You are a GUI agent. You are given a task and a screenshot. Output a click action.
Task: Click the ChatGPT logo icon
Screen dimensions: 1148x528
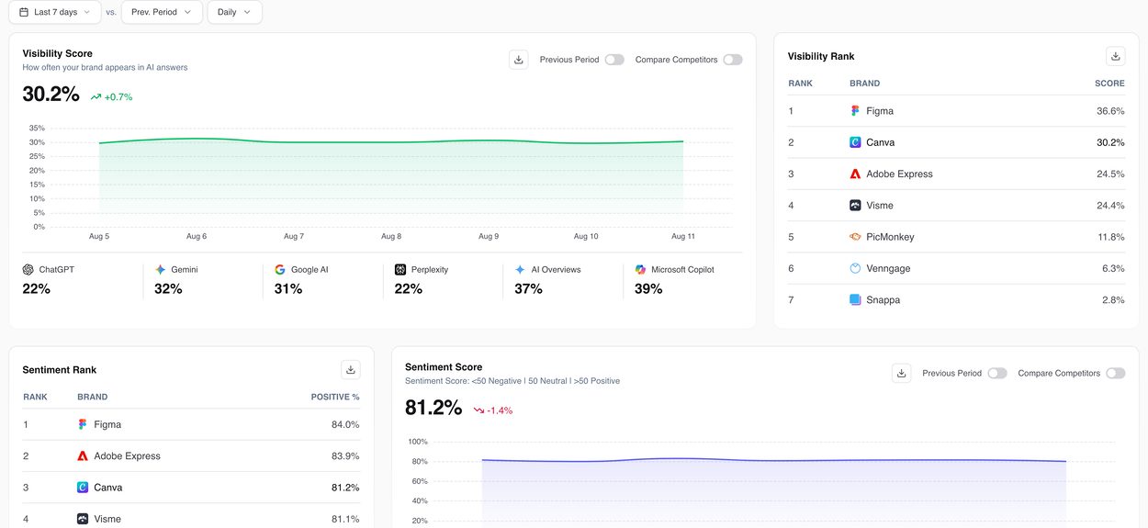point(28,270)
